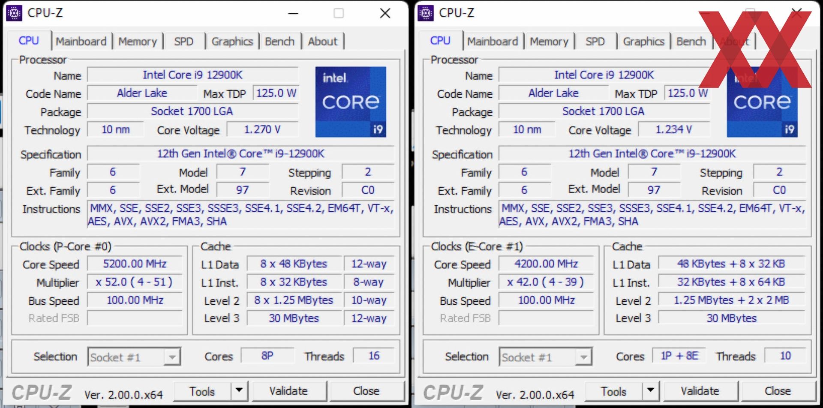Expand the Socket #1 selection combo in right window
Viewport: 823px width, 408px height.
(x=583, y=357)
